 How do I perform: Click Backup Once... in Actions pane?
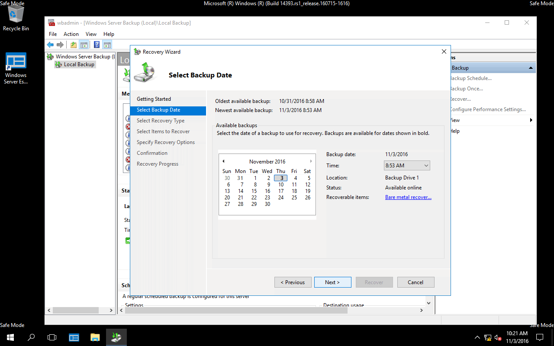(x=467, y=89)
